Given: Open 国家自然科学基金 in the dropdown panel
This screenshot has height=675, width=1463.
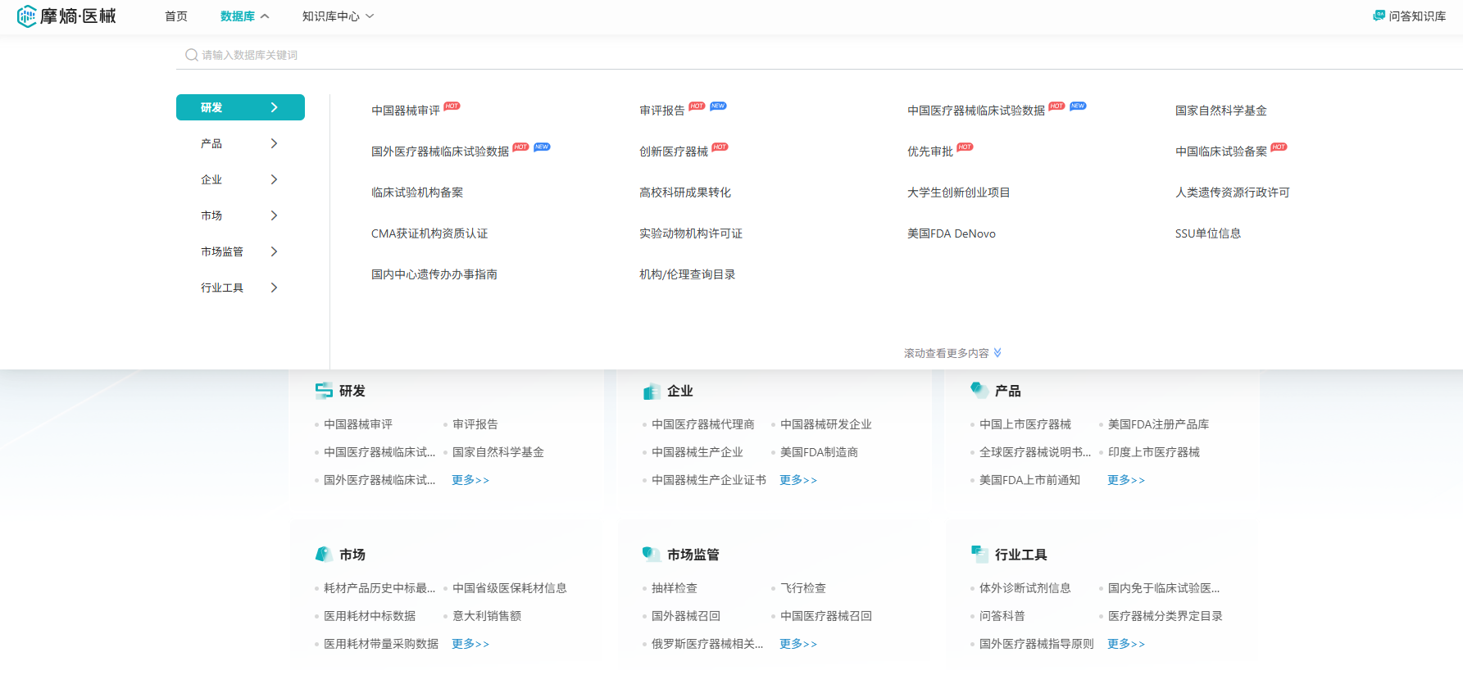Looking at the screenshot, I should (x=1221, y=111).
